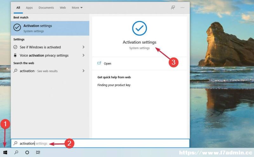Select See if Windows is activated result

(x=50, y=47)
